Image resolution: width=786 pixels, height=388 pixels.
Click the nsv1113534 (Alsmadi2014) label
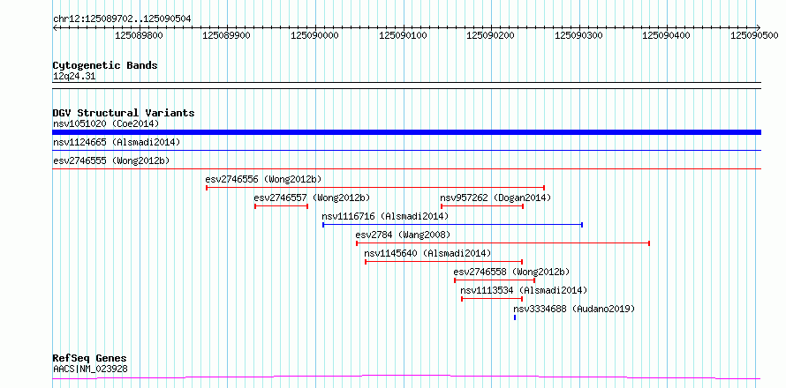pos(524,290)
